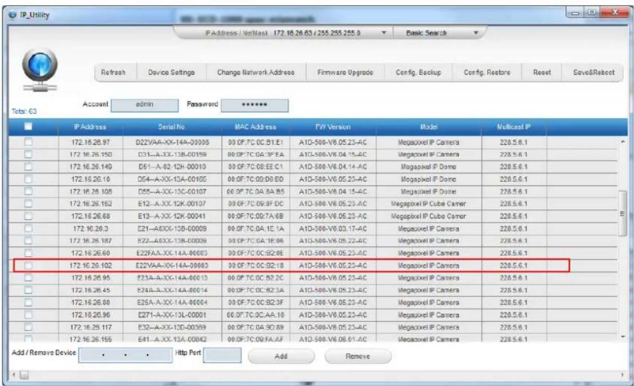This screenshot has width=634, height=386.
Task: Check the box for 172.16.26.10
Action: pyautogui.click(x=28, y=179)
